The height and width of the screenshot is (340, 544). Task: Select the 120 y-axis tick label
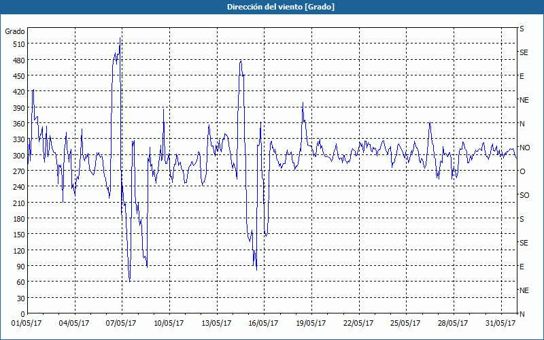(x=18, y=250)
